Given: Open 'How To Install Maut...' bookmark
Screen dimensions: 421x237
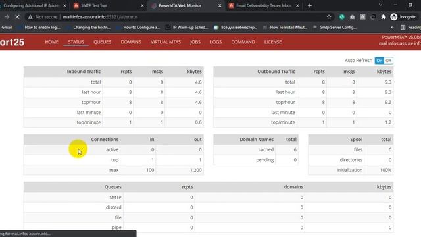Looking at the screenshot, I should click(x=285, y=27).
